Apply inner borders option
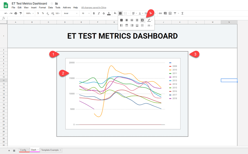Screen dimensions: 248x154 pos(127,20)
